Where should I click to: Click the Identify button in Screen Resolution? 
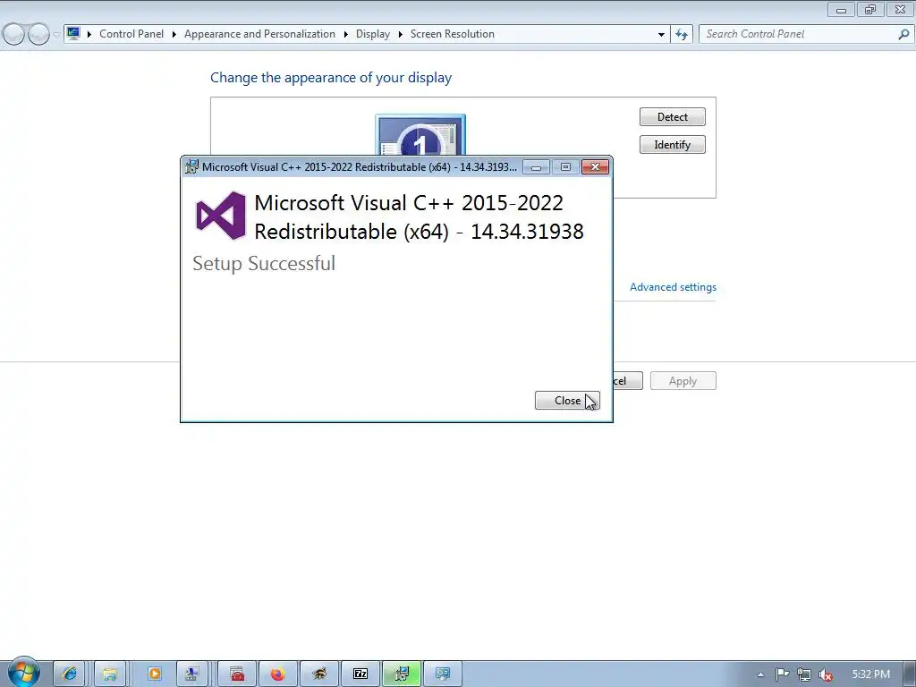tap(673, 144)
